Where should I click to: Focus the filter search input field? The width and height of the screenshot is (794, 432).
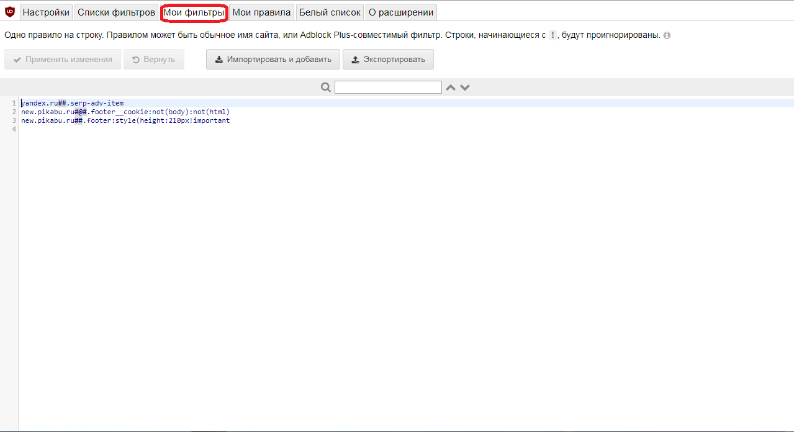click(388, 88)
